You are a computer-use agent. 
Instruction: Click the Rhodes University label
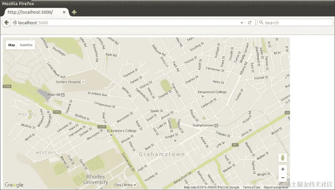[95, 179]
